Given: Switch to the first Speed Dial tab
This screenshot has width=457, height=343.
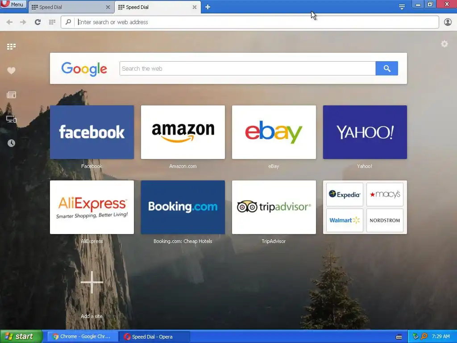Looking at the screenshot, I should coord(71,7).
